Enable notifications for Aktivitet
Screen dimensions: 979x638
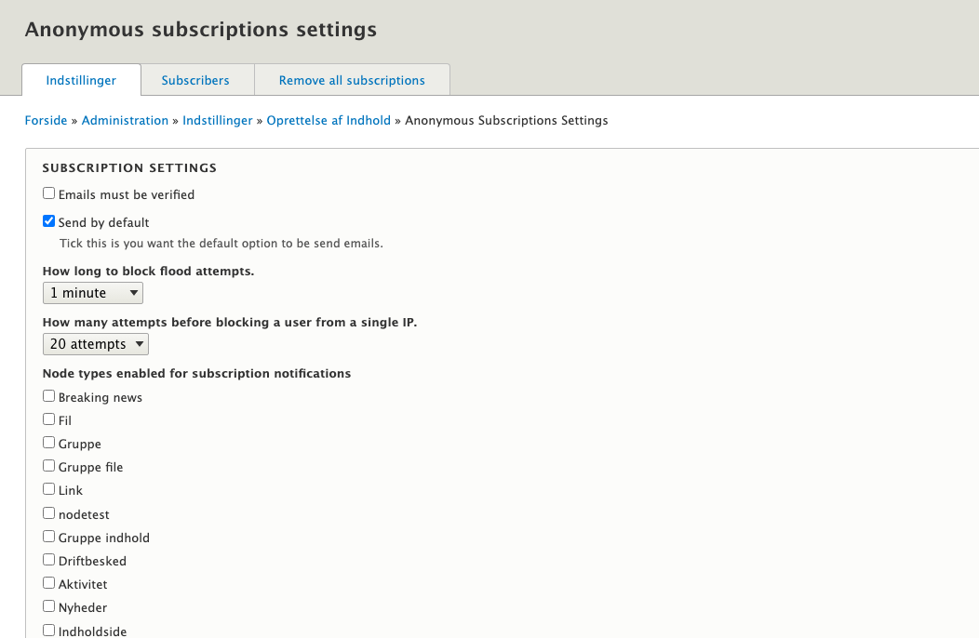click(49, 583)
